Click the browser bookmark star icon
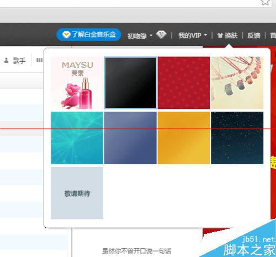Image resolution: width=276 pixels, height=257 pixels. (x=265, y=2)
